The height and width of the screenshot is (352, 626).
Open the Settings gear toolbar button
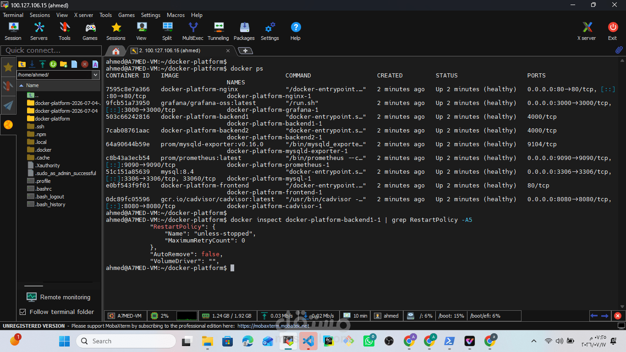point(270,31)
